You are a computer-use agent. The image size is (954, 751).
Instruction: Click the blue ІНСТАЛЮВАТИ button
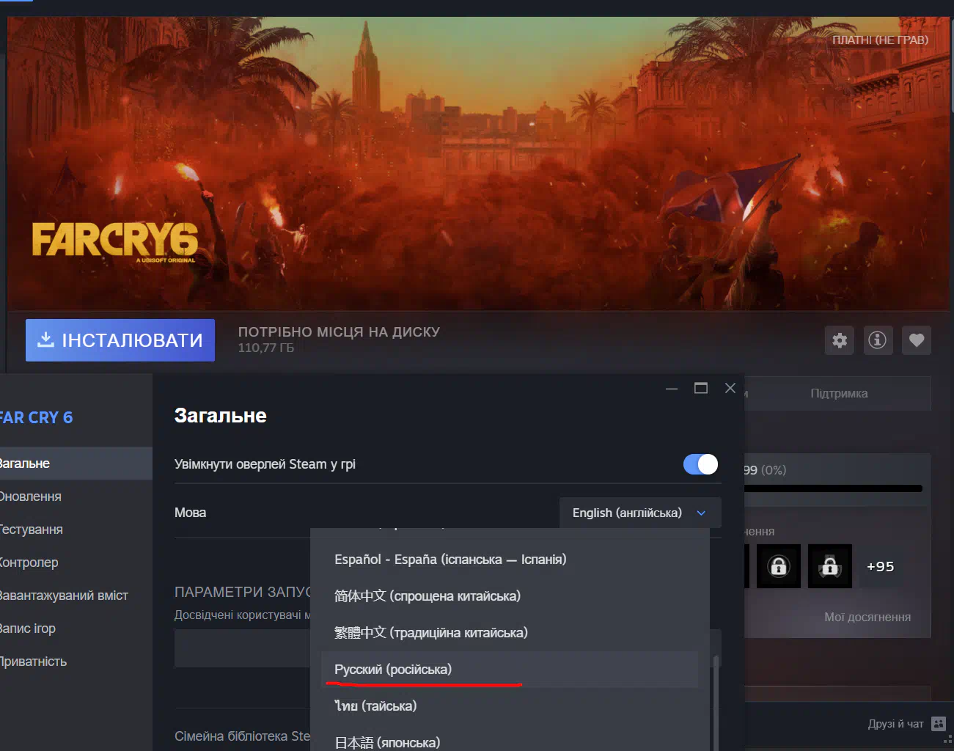click(x=120, y=340)
